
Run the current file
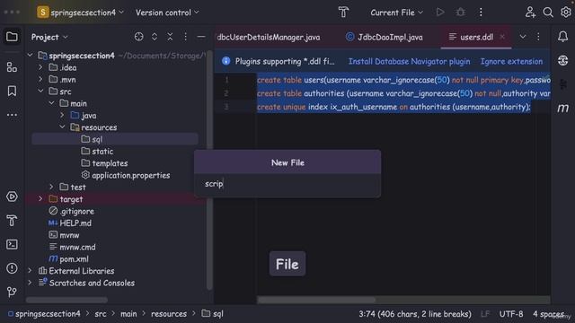pyautogui.click(x=440, y=13)
